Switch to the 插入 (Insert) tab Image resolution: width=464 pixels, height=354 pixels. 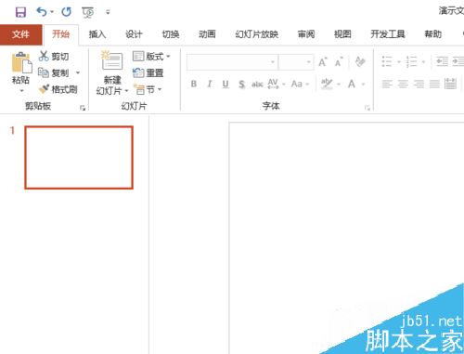[x=97, y=34]
